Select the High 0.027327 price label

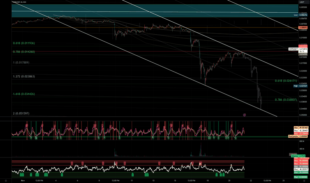[x=300, y=86]
